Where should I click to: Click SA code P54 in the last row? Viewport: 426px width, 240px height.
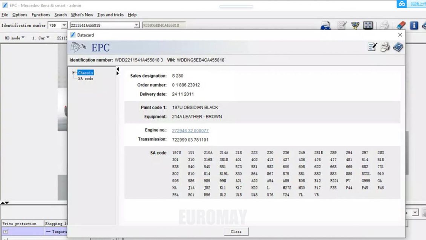pyautogui.click(x=175, y=195)
